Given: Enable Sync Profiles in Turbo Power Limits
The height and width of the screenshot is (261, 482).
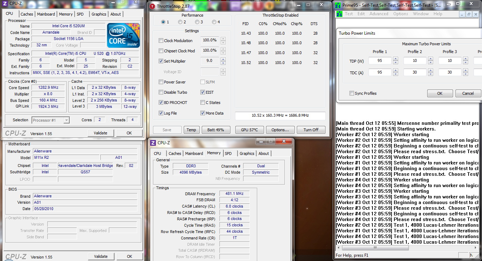Looking at the screenshot, I should pyautogui.click(x=352, y=93).
